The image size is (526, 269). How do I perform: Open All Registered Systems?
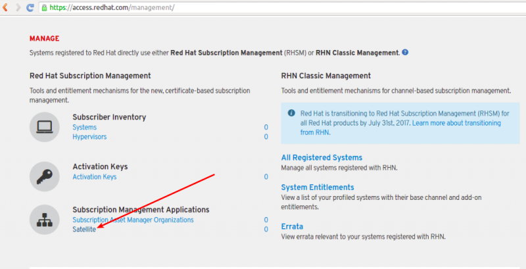point(322,158)
